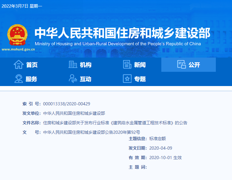The width and height of the screenshot is (232, 180).
Task: Open the 新闻 navigation item
Action: coord(140,65)
